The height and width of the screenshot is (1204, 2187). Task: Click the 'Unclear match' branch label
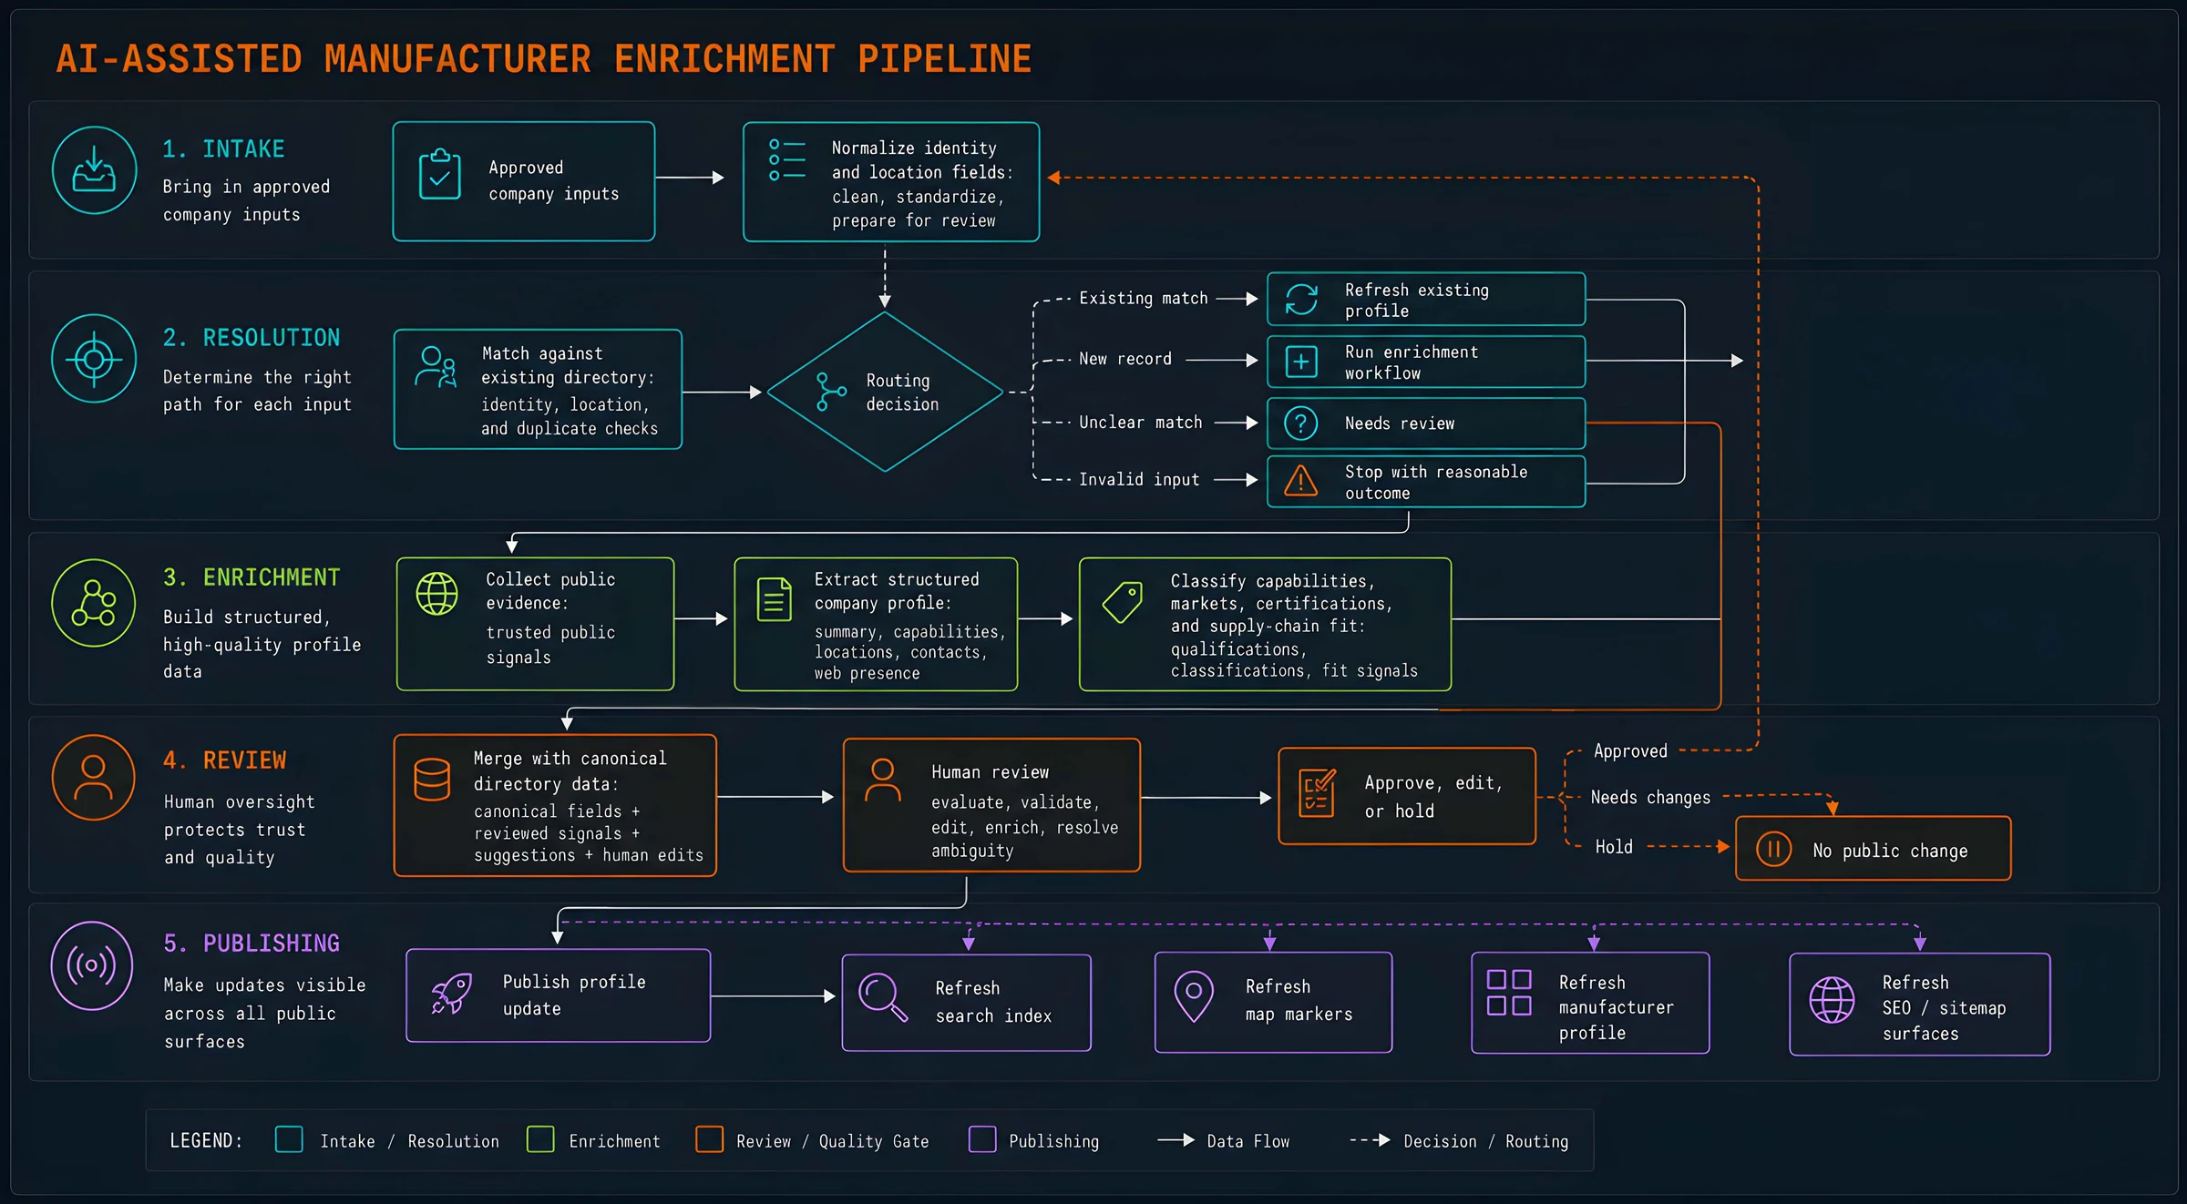1141,423
